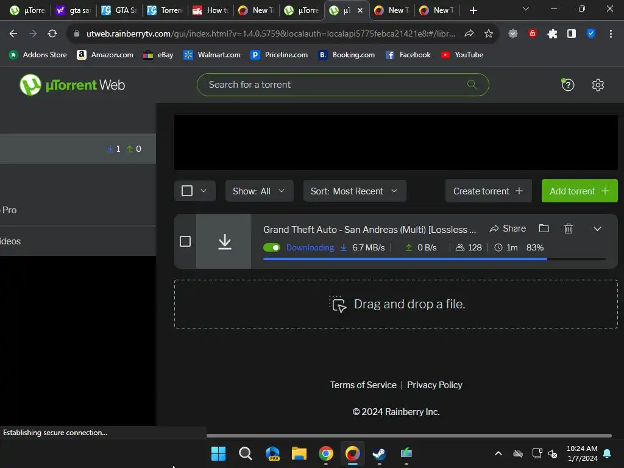Image resolution: width=624 pixels, height=468 pixels.
Task: Click the Drag and drop a file area
Action: point(395,304)
